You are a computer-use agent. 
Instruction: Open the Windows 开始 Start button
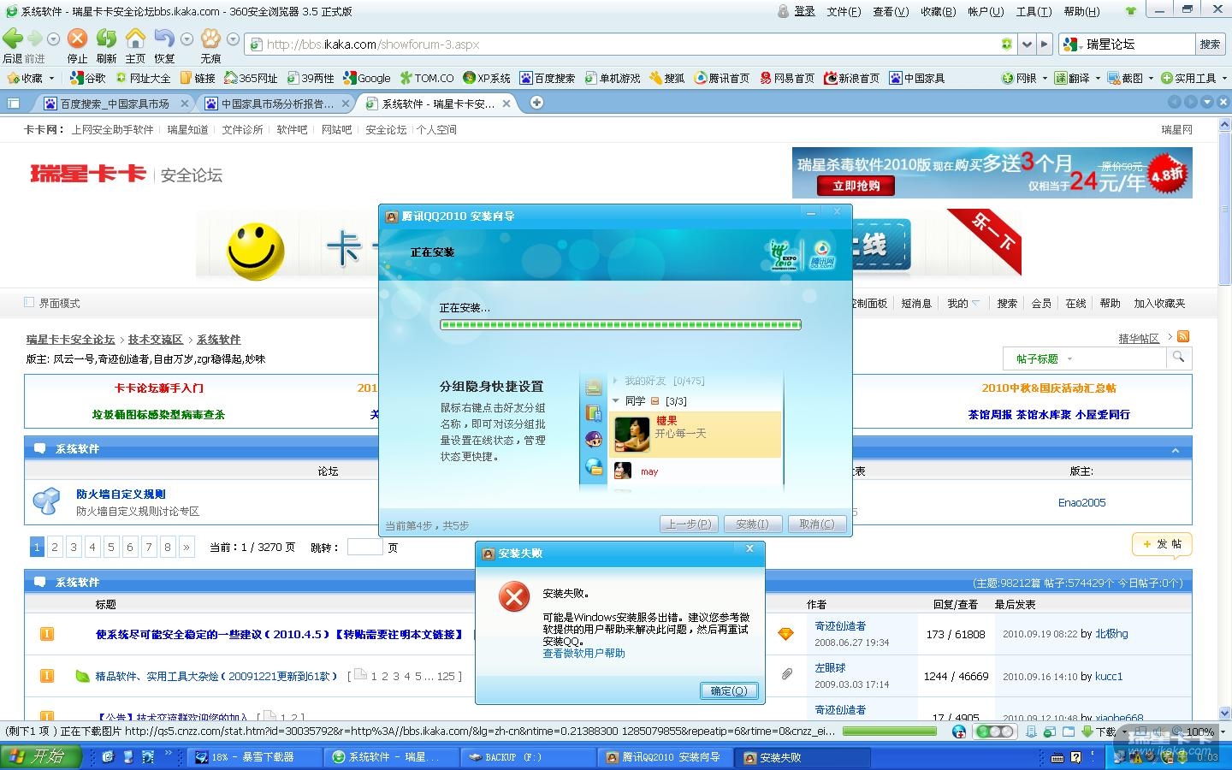click(41, 757)
